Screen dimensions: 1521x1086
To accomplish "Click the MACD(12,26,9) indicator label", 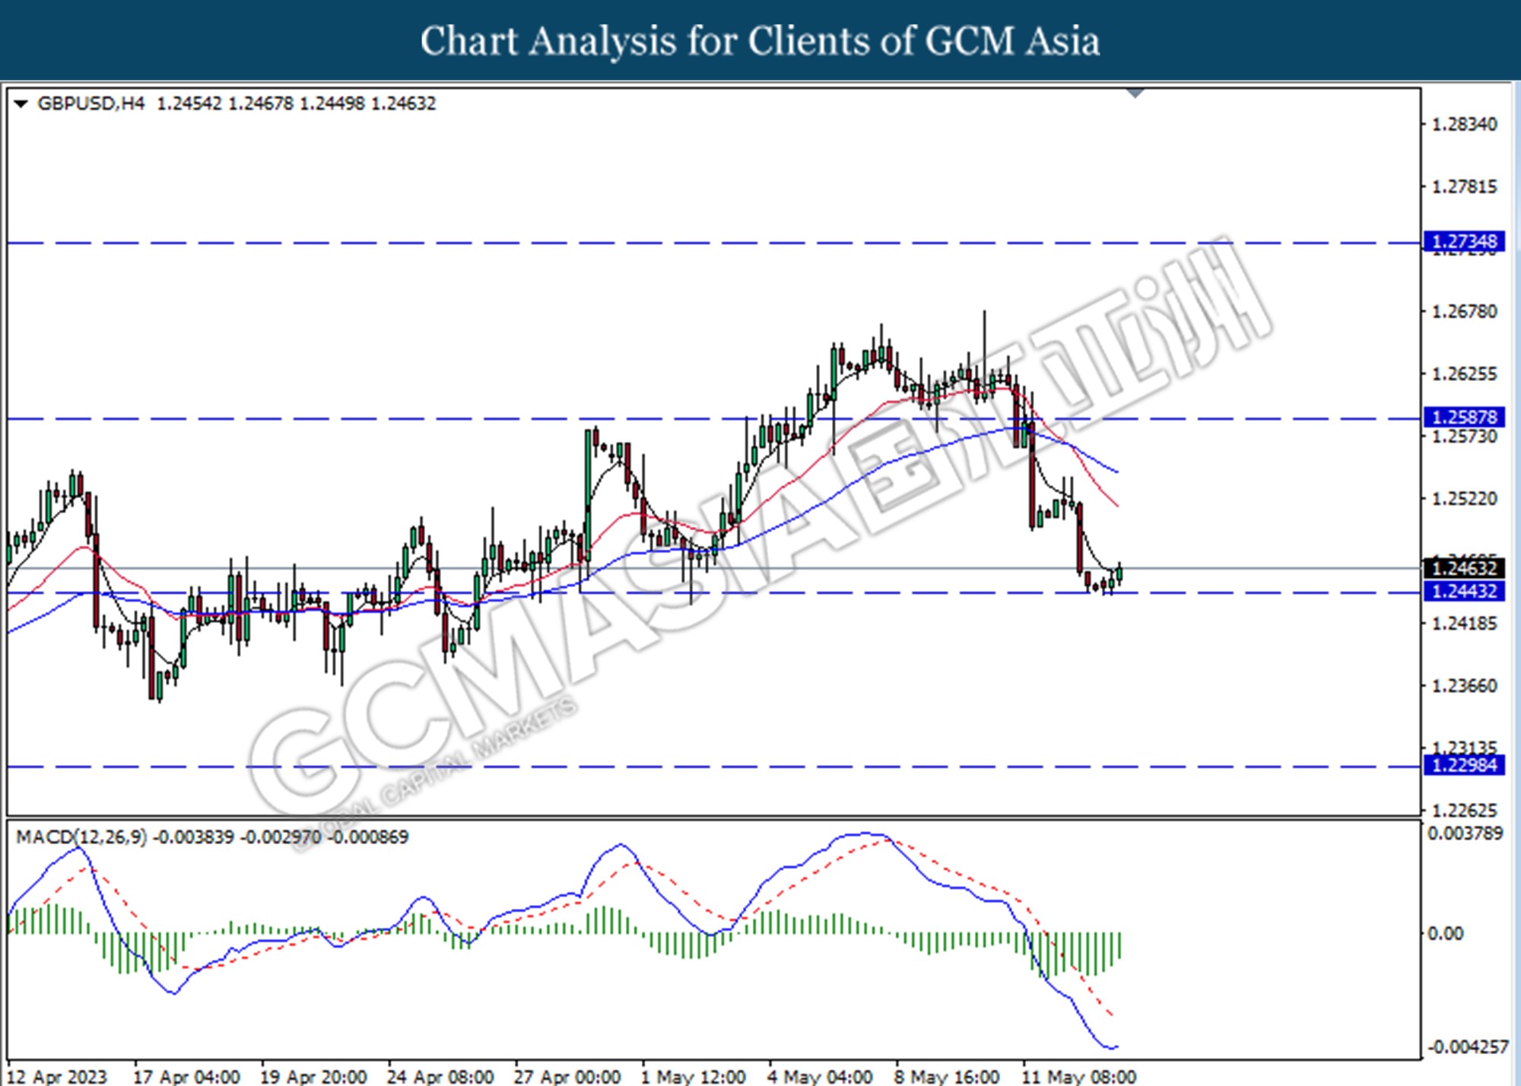I will (81, 837).
